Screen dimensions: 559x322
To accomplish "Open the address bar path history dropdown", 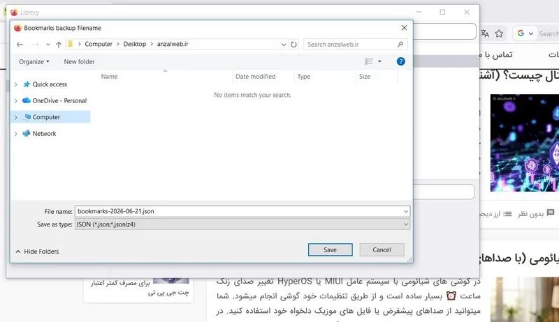I will pos(284,45).
